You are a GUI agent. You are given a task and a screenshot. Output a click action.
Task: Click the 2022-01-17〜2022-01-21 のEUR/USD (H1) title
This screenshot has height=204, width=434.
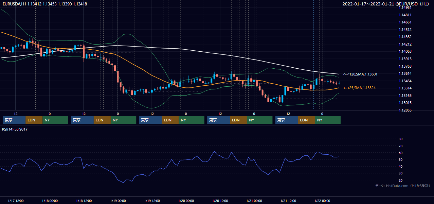(386, 4)
